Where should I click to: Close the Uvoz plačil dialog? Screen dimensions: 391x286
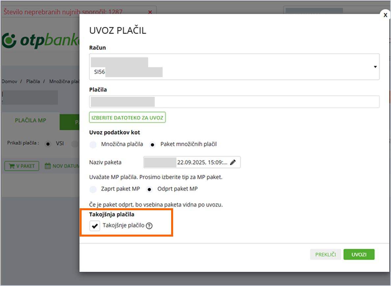[385, 15]
